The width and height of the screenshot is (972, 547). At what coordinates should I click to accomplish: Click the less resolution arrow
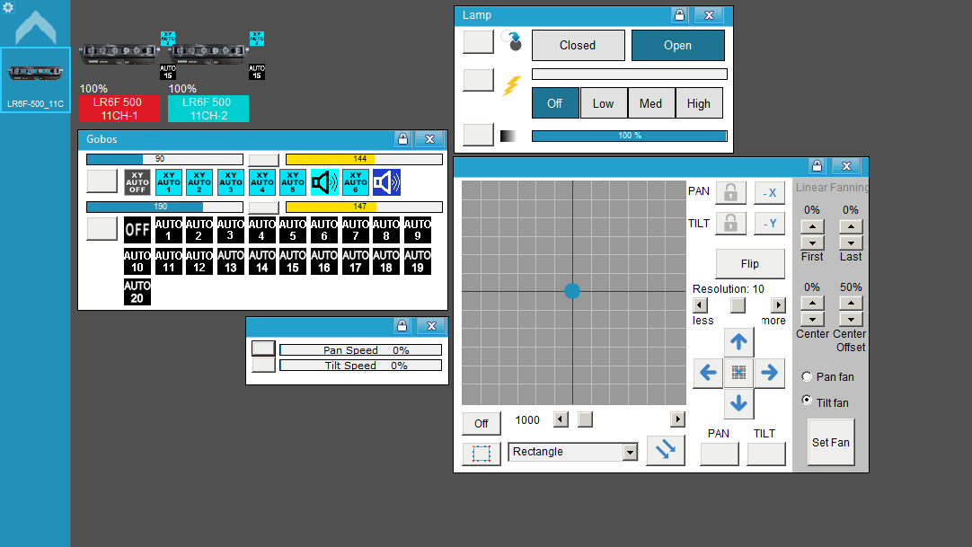[x=701, y=304]
